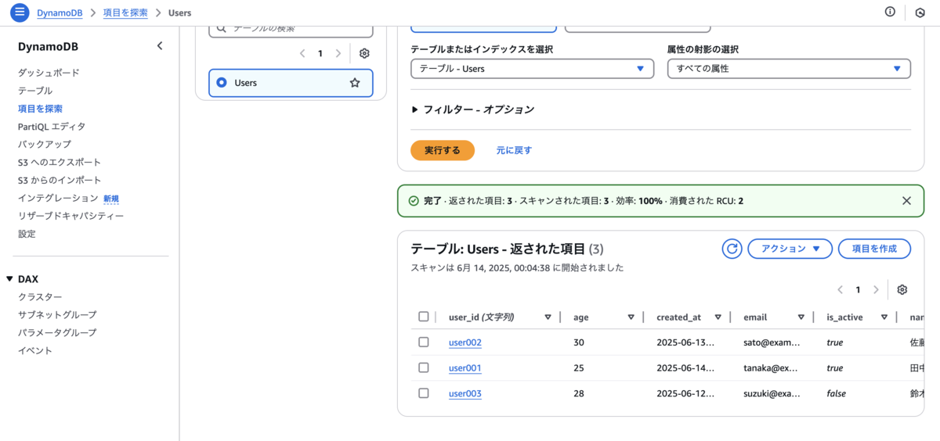Image resolution: width=940 pixels, height=441 pixels.
Task: Click 項目を探索 breadcrumb link
Action: click(x=125, y=13)
